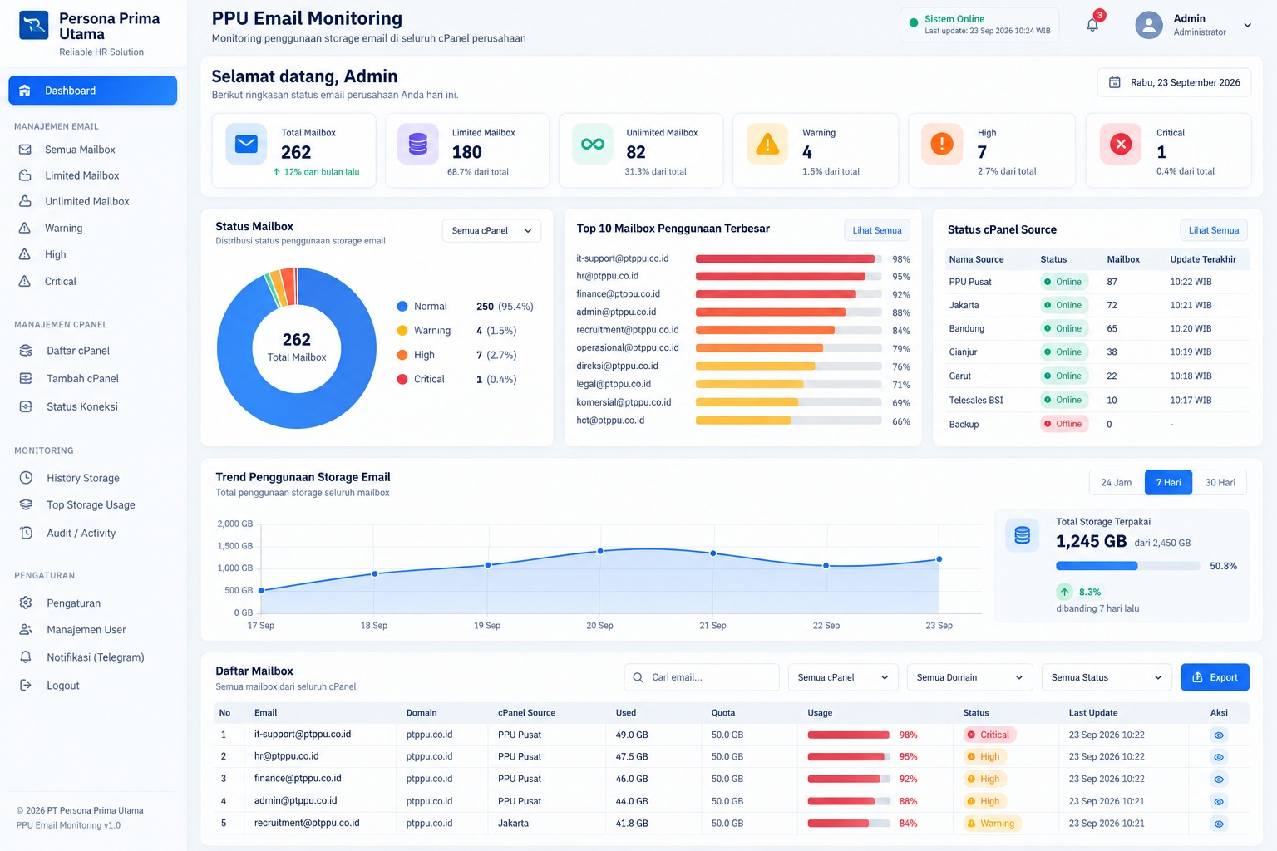This screenshot has height=851, width=1277.
Task: Click the notification bell icon
Action: click(x=1092, y=25)
